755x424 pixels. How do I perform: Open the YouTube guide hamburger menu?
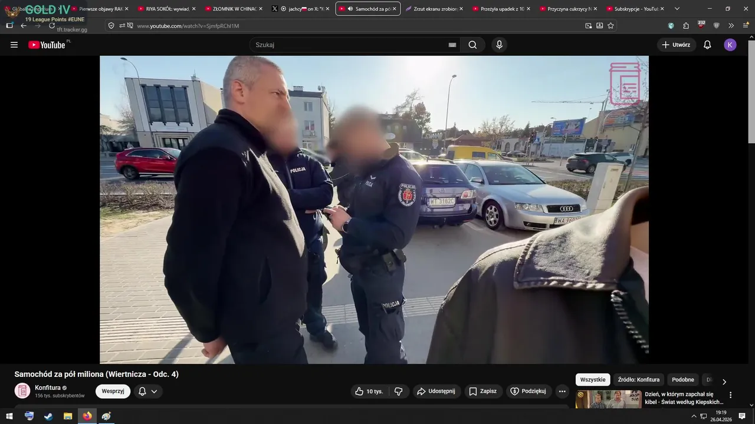tap(14, 45)
